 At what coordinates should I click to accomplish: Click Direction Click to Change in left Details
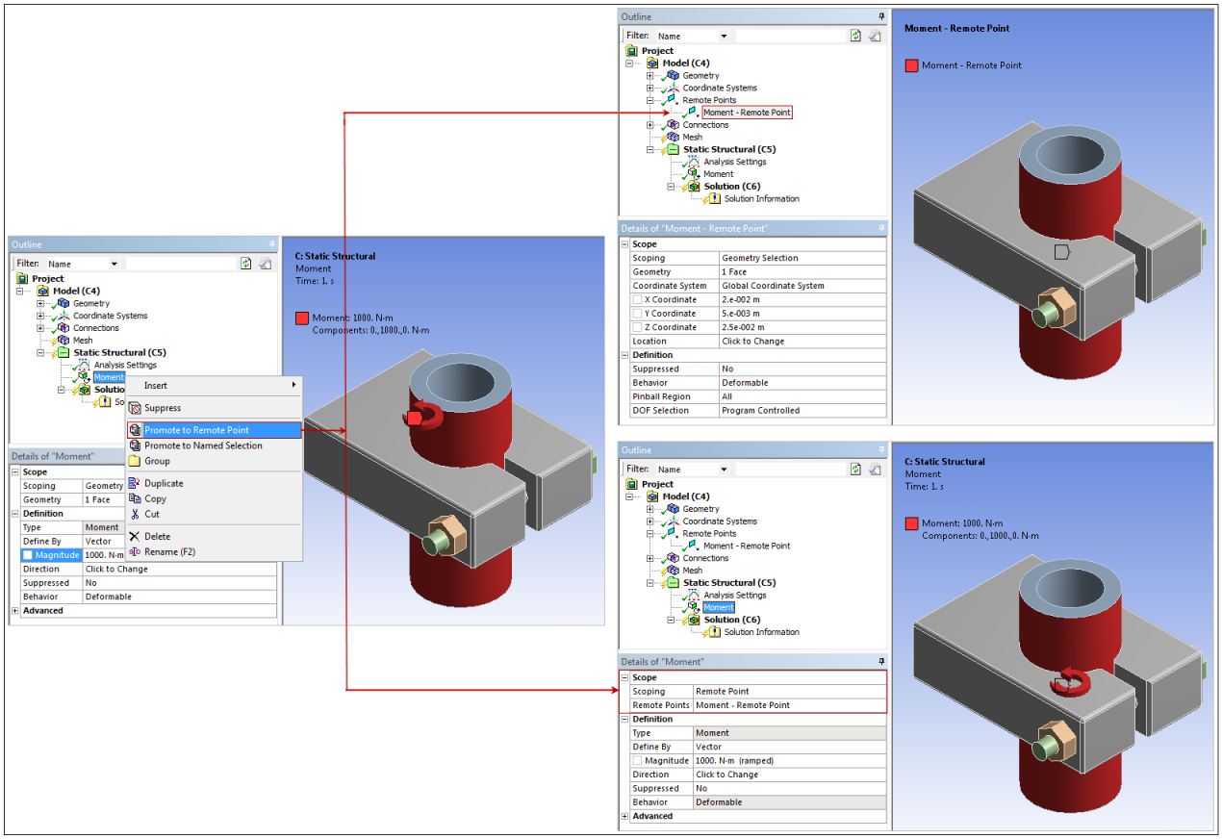(x=180, y=569)
